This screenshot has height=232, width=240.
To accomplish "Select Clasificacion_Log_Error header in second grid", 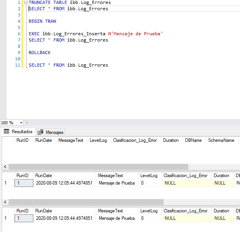I will (x=185, y=176).
